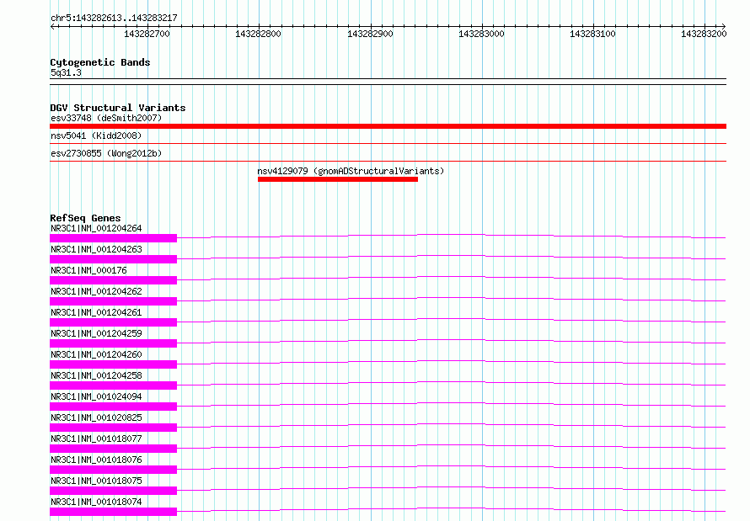
Task: Click the nsv4129079 (gnomADStructuralVariants) label
Action: tap(351, 171)
